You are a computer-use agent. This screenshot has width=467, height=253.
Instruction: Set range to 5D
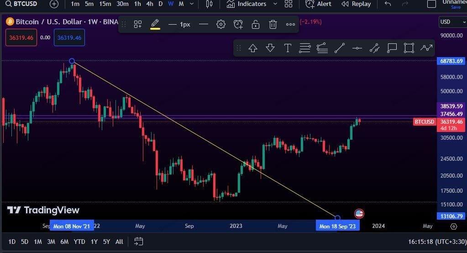pos(25,242)
